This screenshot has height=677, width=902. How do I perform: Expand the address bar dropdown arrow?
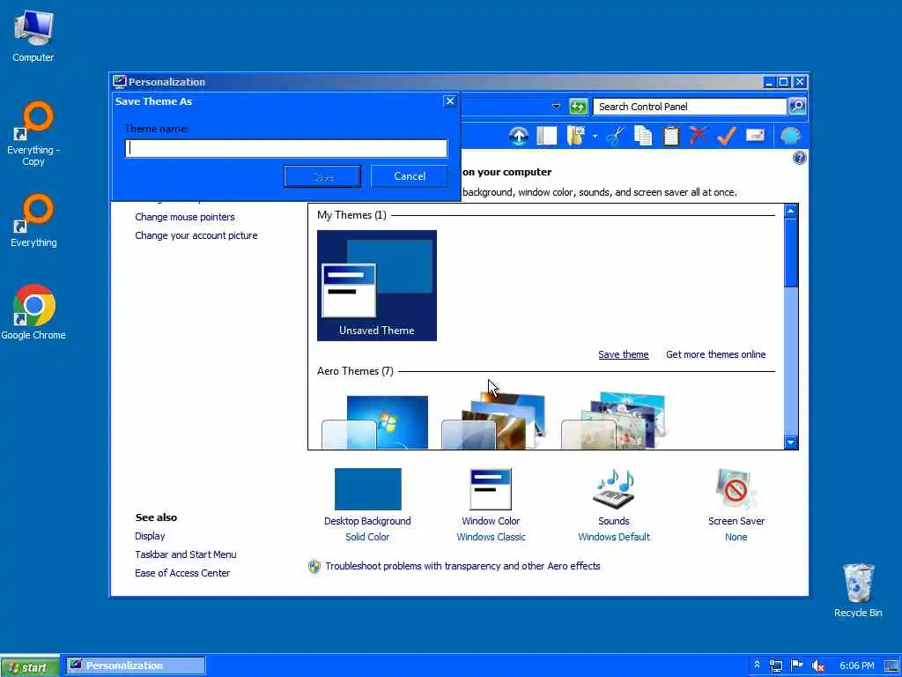click(x=556, y=107)
